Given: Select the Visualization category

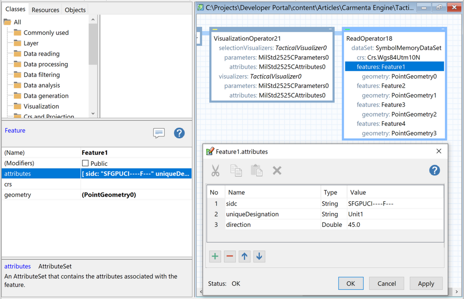Looking at the screenshot, I should 41,106.
